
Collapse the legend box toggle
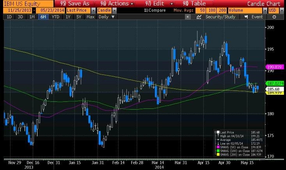click(215, 132)
